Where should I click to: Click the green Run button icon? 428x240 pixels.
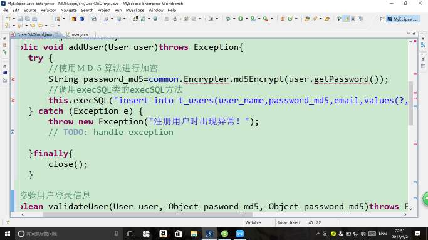click(241, 19)
